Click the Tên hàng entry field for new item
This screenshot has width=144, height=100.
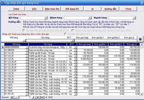49,40
